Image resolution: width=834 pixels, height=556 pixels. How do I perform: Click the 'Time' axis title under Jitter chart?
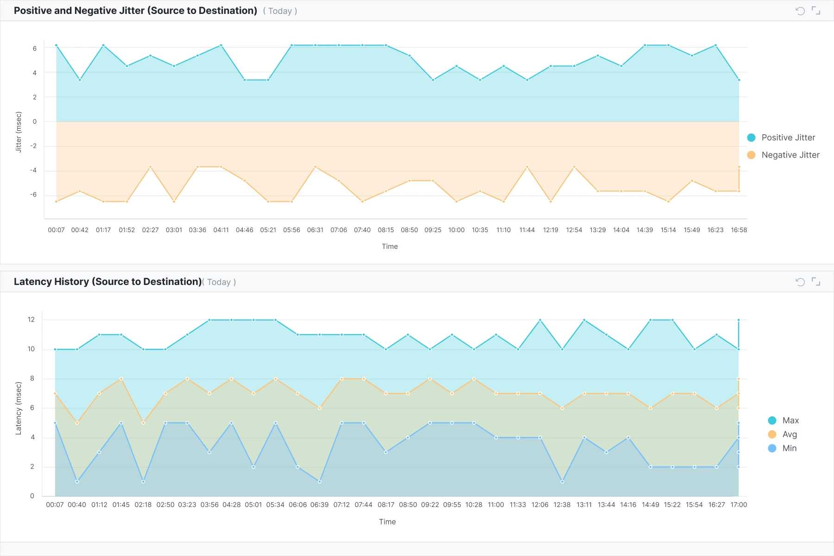click(390, 246)
